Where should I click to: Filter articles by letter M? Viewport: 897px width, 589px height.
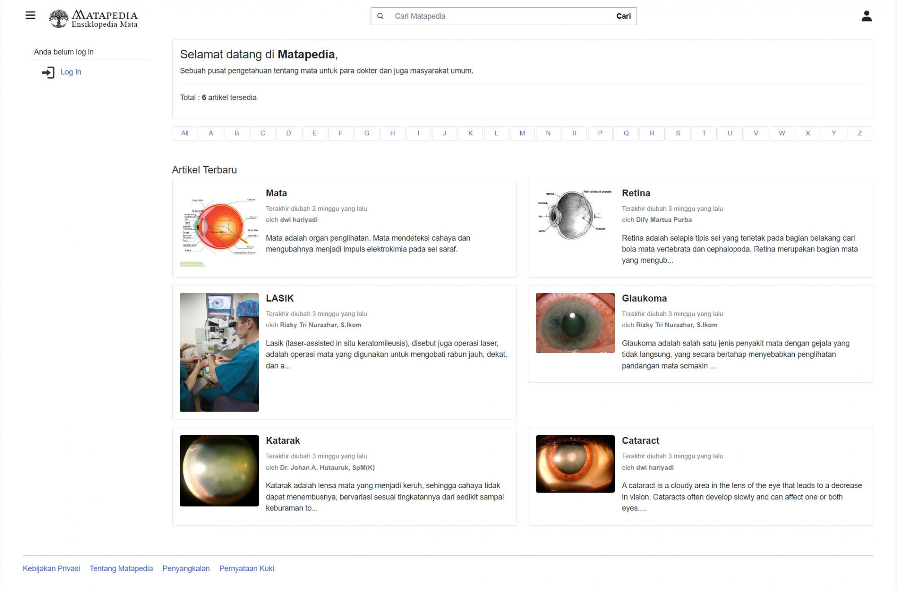click(522, 134)
